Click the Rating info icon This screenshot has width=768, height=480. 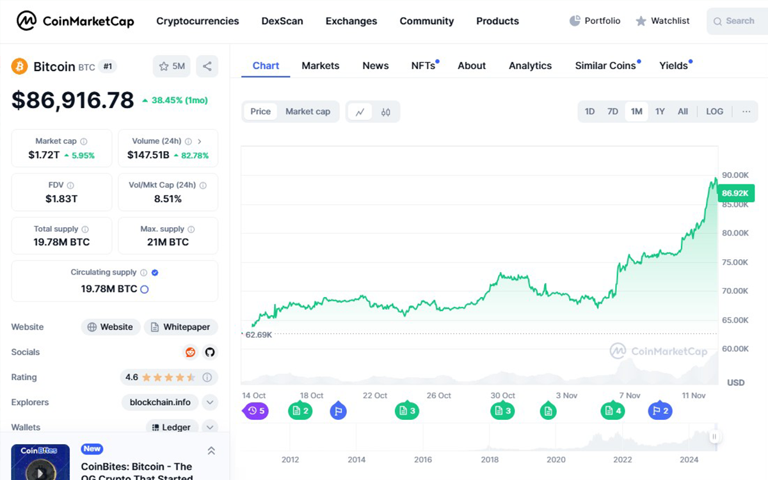point(207,378)
